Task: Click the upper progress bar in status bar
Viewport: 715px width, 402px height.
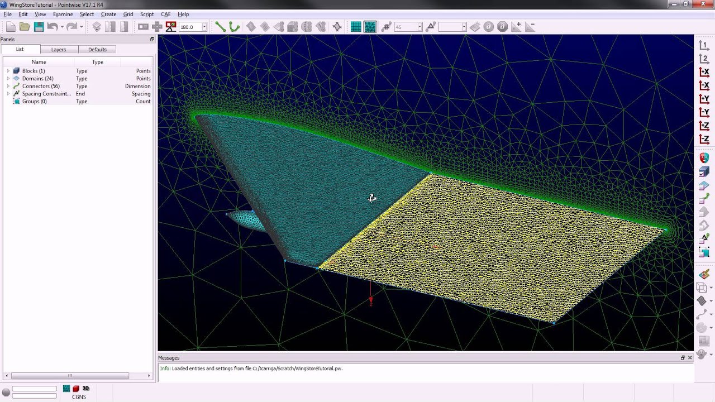Action: coord(35,389)
